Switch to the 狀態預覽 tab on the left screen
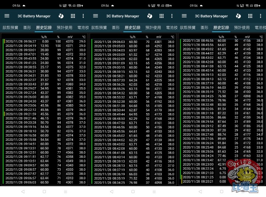The width and height of the screenshot is (266, 197). click(x=10, y=28)
